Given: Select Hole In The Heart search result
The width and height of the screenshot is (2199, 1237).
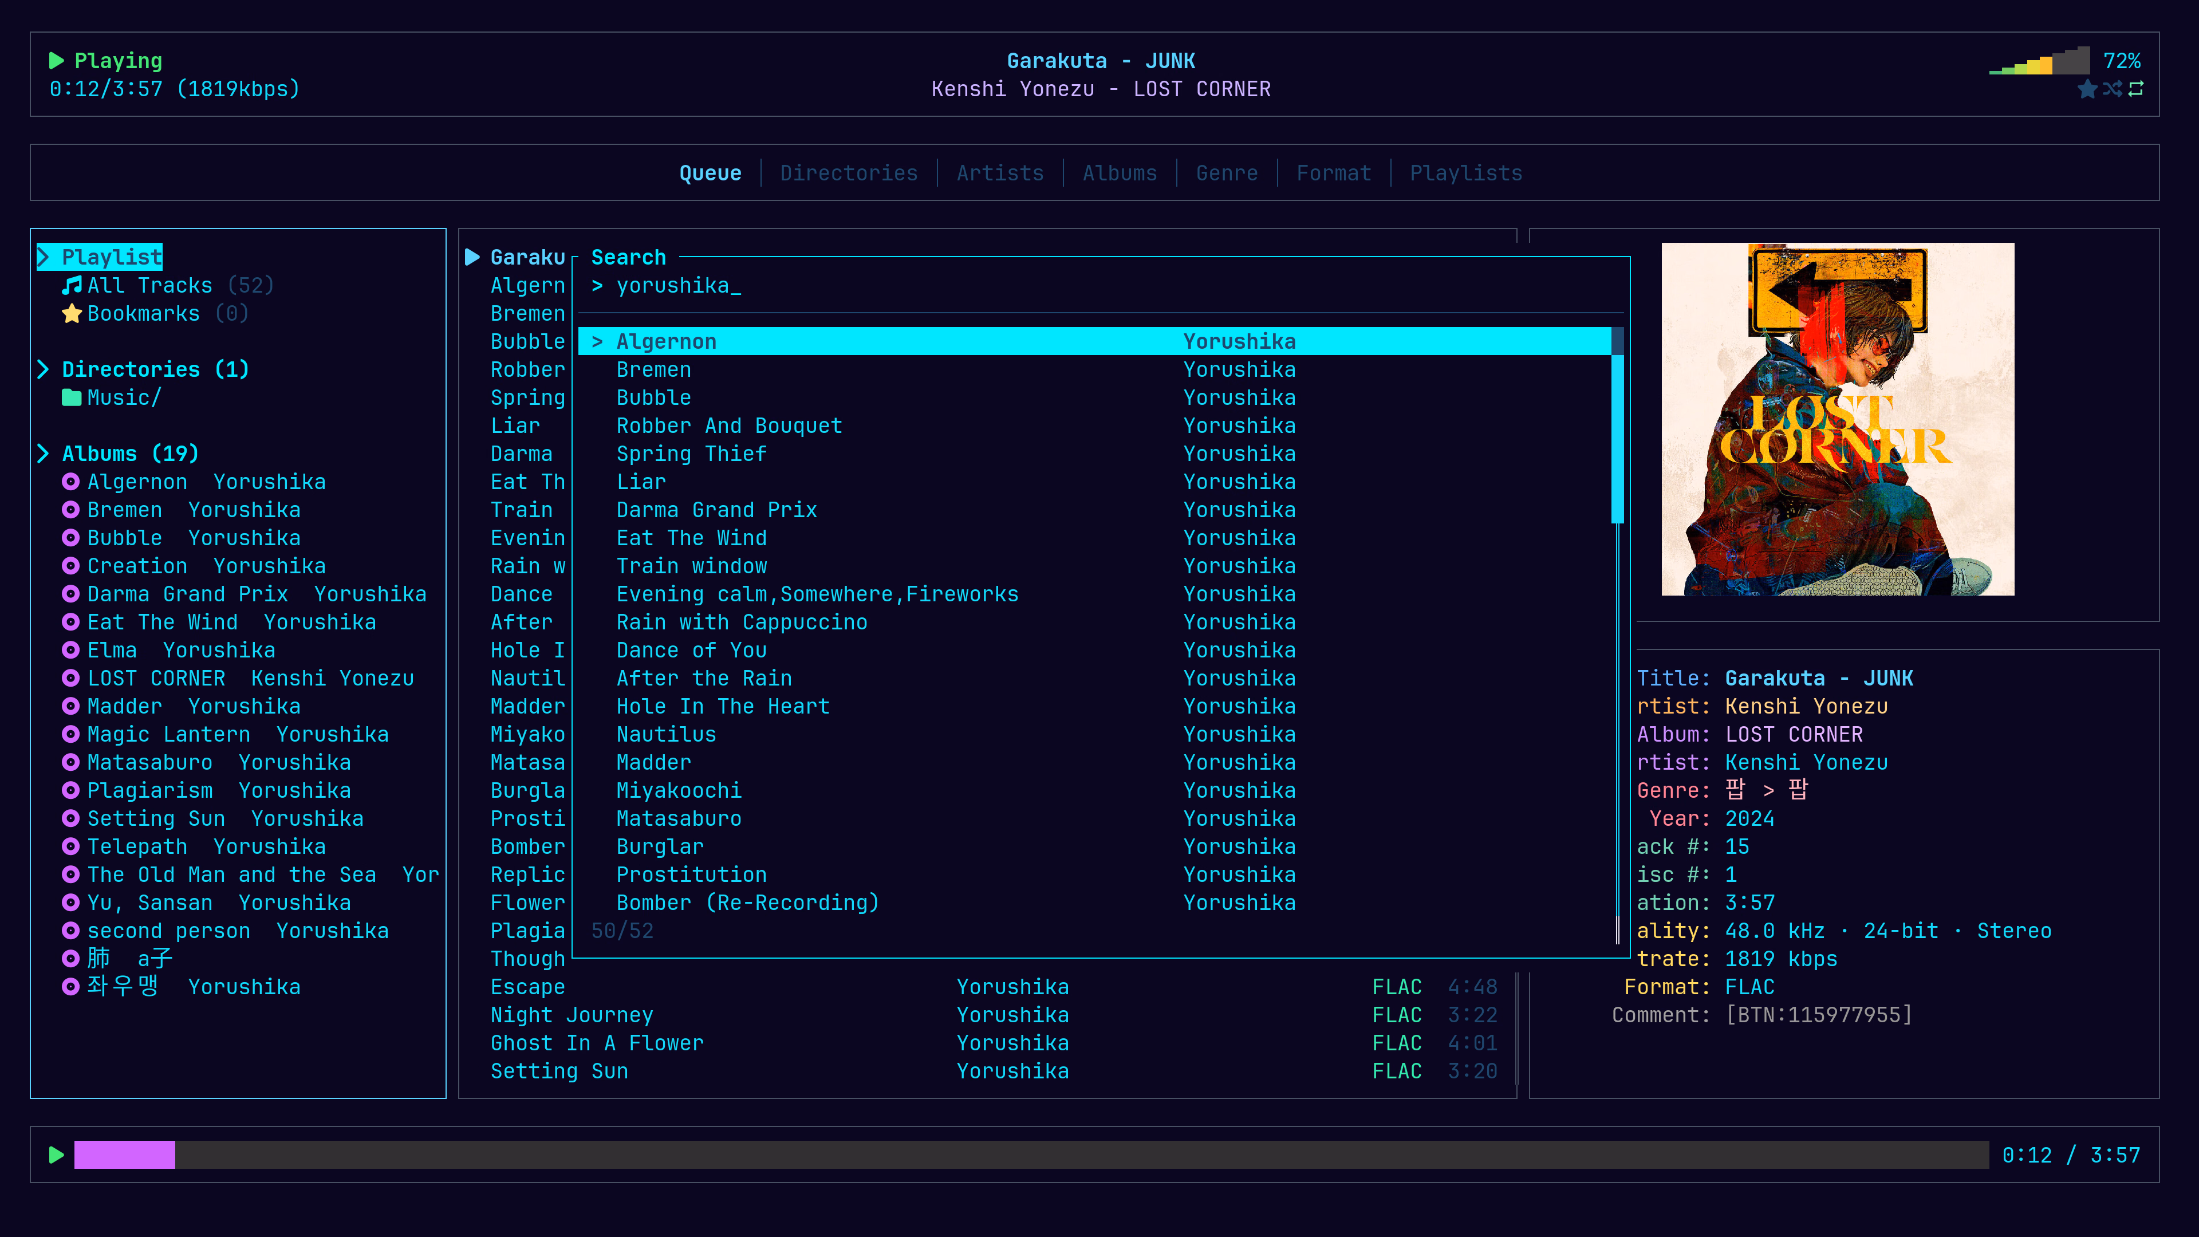Looking at the screenshot, I should tap(1094, 707).
